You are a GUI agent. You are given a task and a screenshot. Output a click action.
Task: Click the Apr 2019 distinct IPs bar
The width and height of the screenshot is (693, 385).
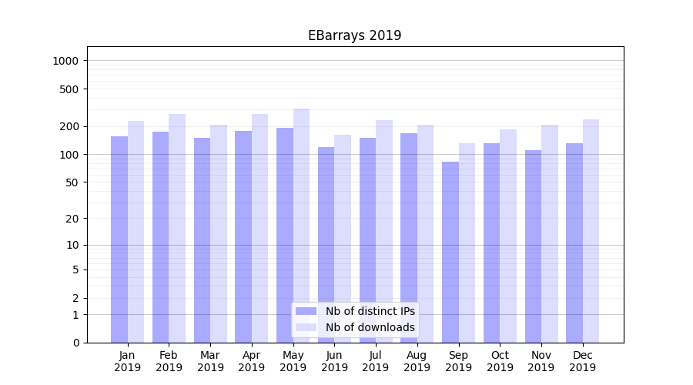coord(243,236)
